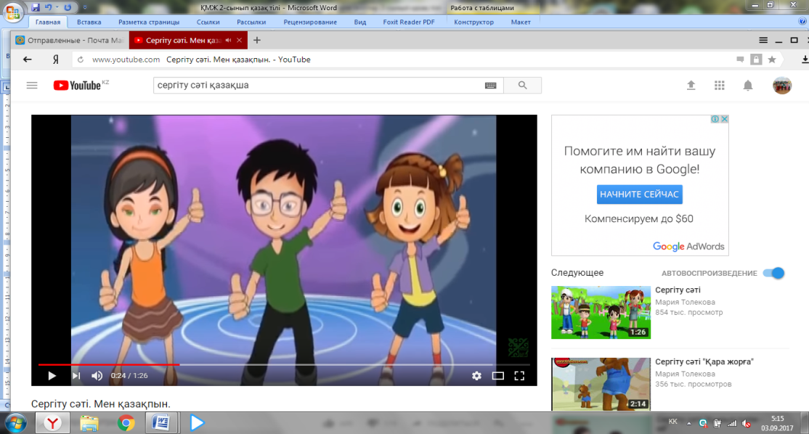Open the browser menu lines icon
This screenshot has height=434, width=809.
point(763,40)
